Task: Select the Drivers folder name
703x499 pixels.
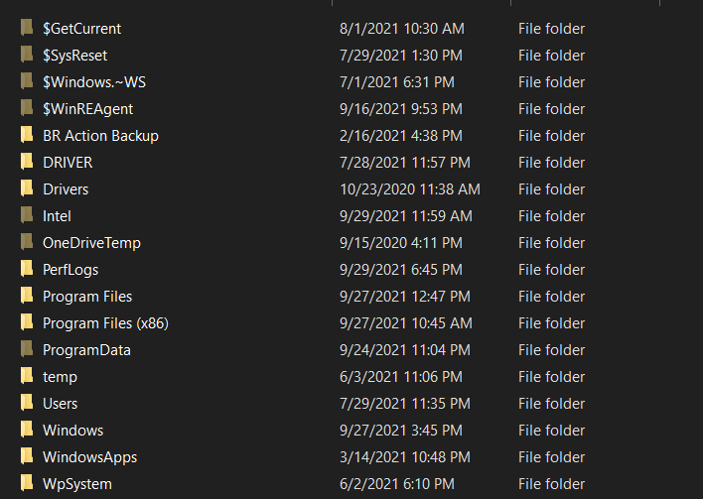Action: click(66, 189)
